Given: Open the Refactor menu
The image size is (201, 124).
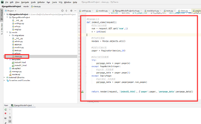Looking at the screenshot, I should click(x=41, y=2).
